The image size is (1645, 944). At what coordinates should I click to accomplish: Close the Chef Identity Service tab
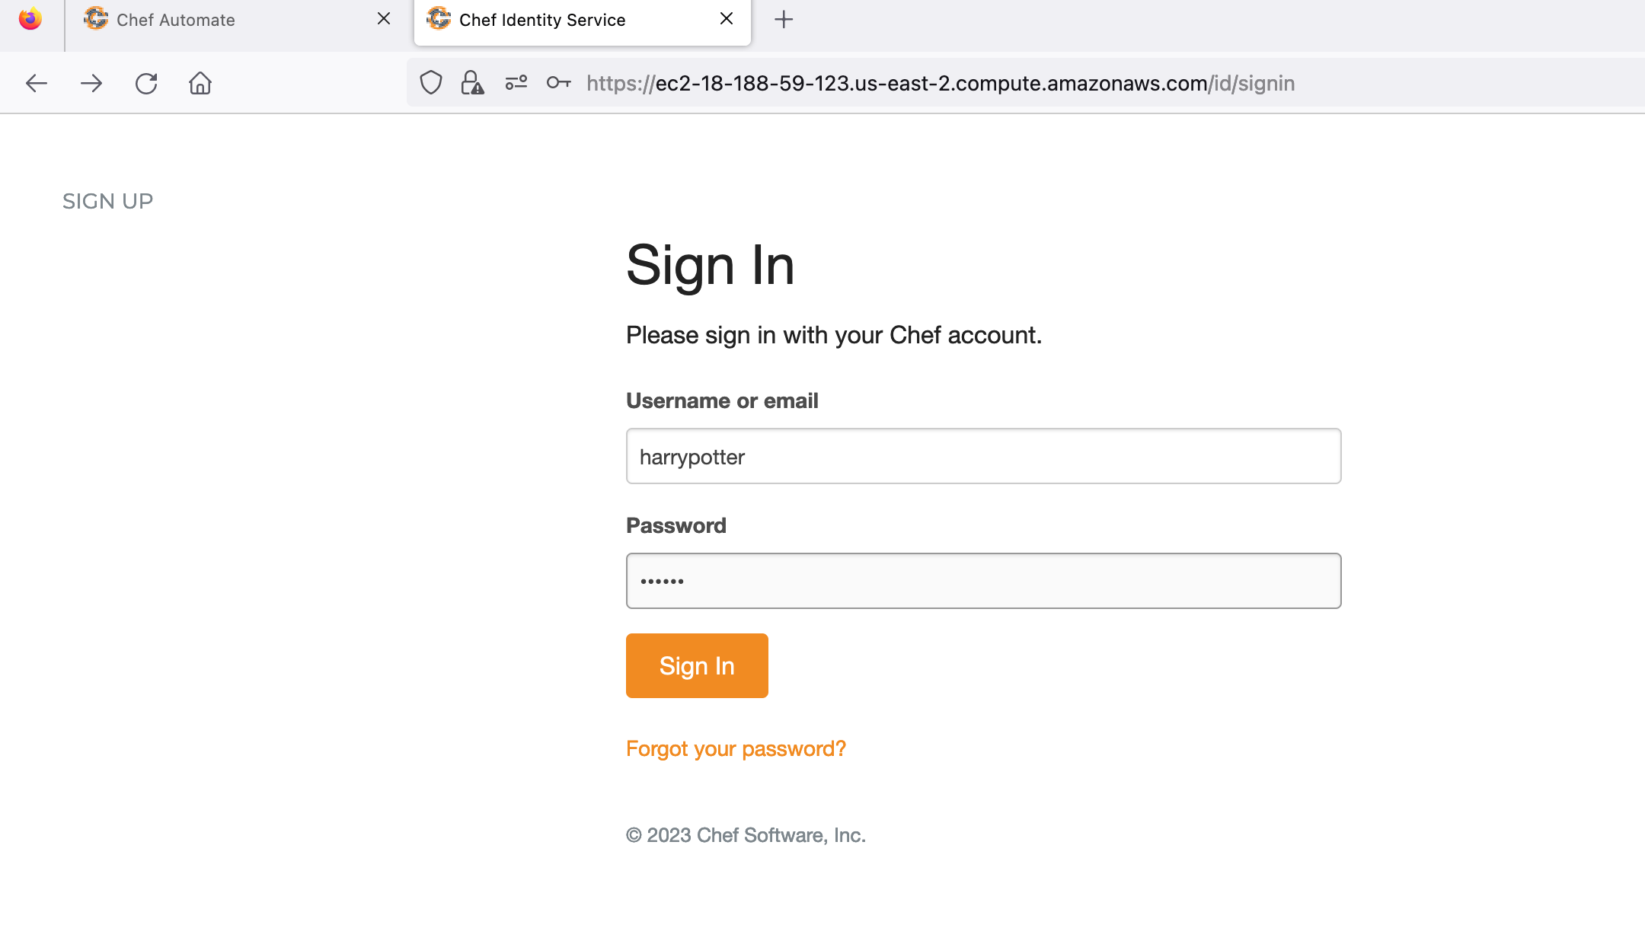(727, 19)
